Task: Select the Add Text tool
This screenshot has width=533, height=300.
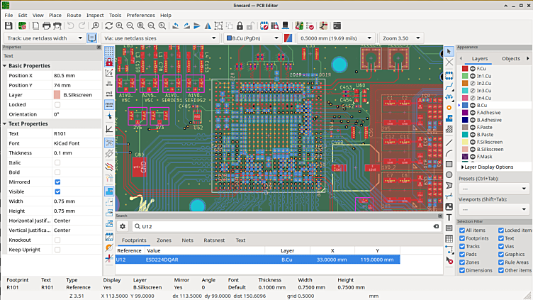Action: 449,217
